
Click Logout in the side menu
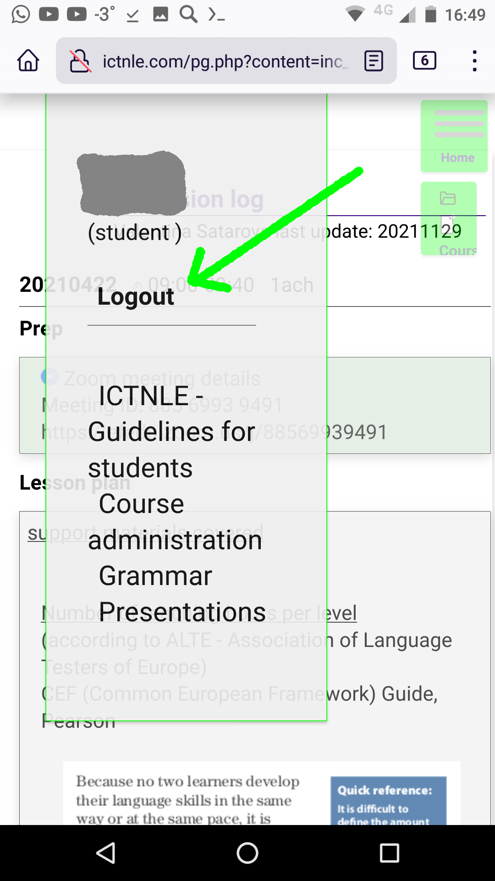[x=136, y=297]
